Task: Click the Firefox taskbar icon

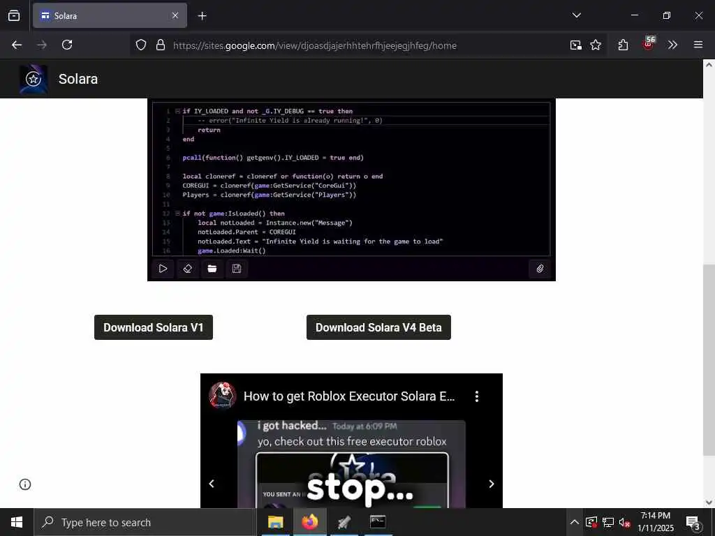Action: [x=309, y=522]
